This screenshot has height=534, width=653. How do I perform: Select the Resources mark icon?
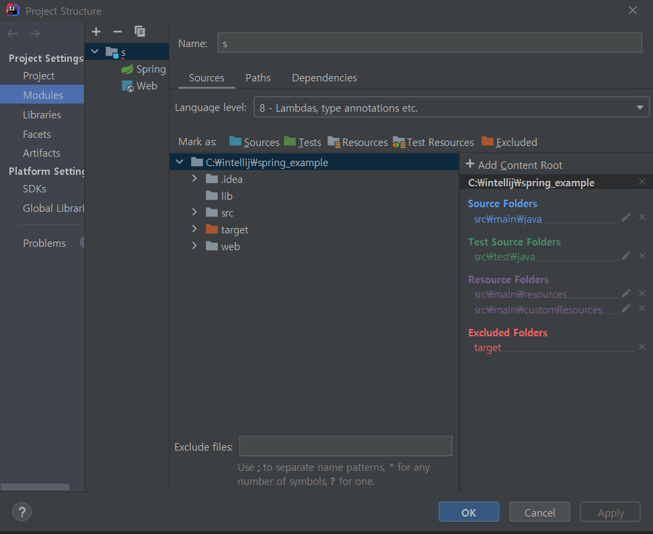334,142
